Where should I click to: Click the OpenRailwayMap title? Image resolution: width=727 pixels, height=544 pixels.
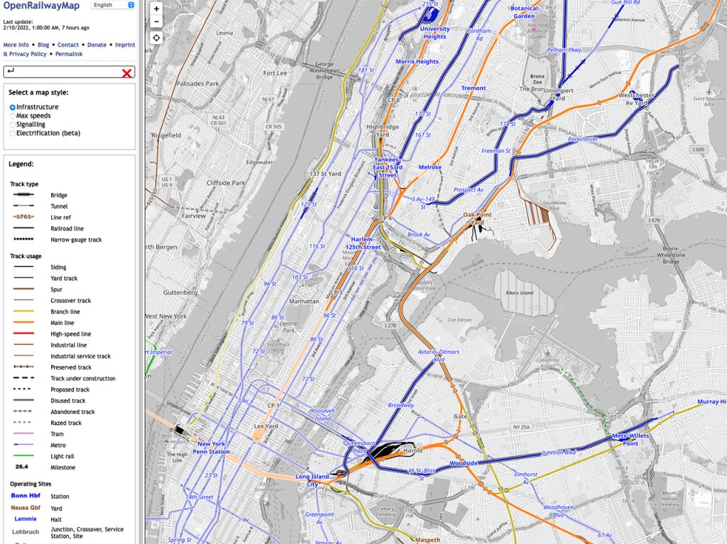(43, 6)
